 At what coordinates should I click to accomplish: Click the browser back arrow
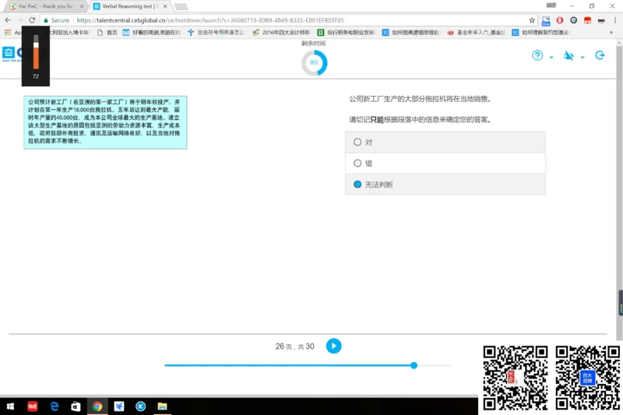(8, 20)
